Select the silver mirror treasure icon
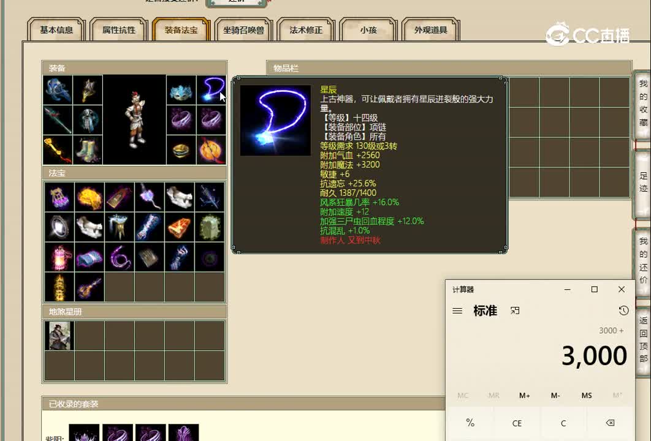The height and width of the screenshot is (441, 651). click(59, 227)
